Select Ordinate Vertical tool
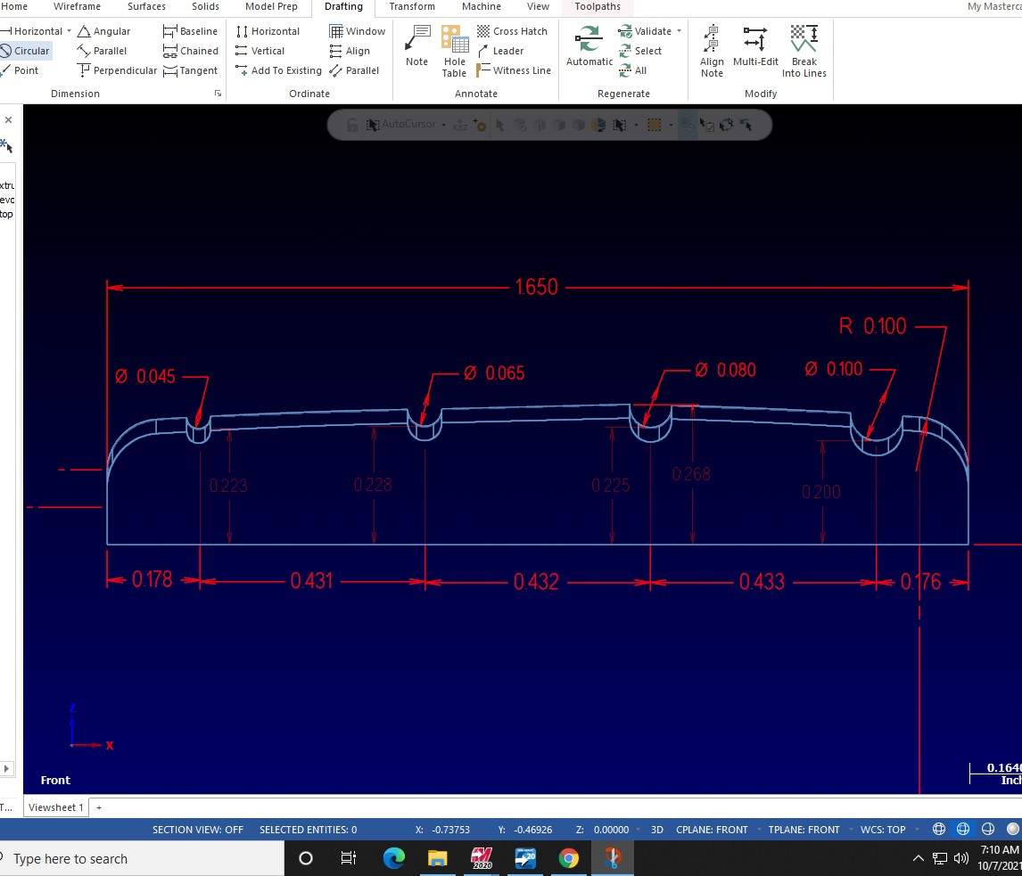This screenshot has width=1022, height=876. coord(260,51)
